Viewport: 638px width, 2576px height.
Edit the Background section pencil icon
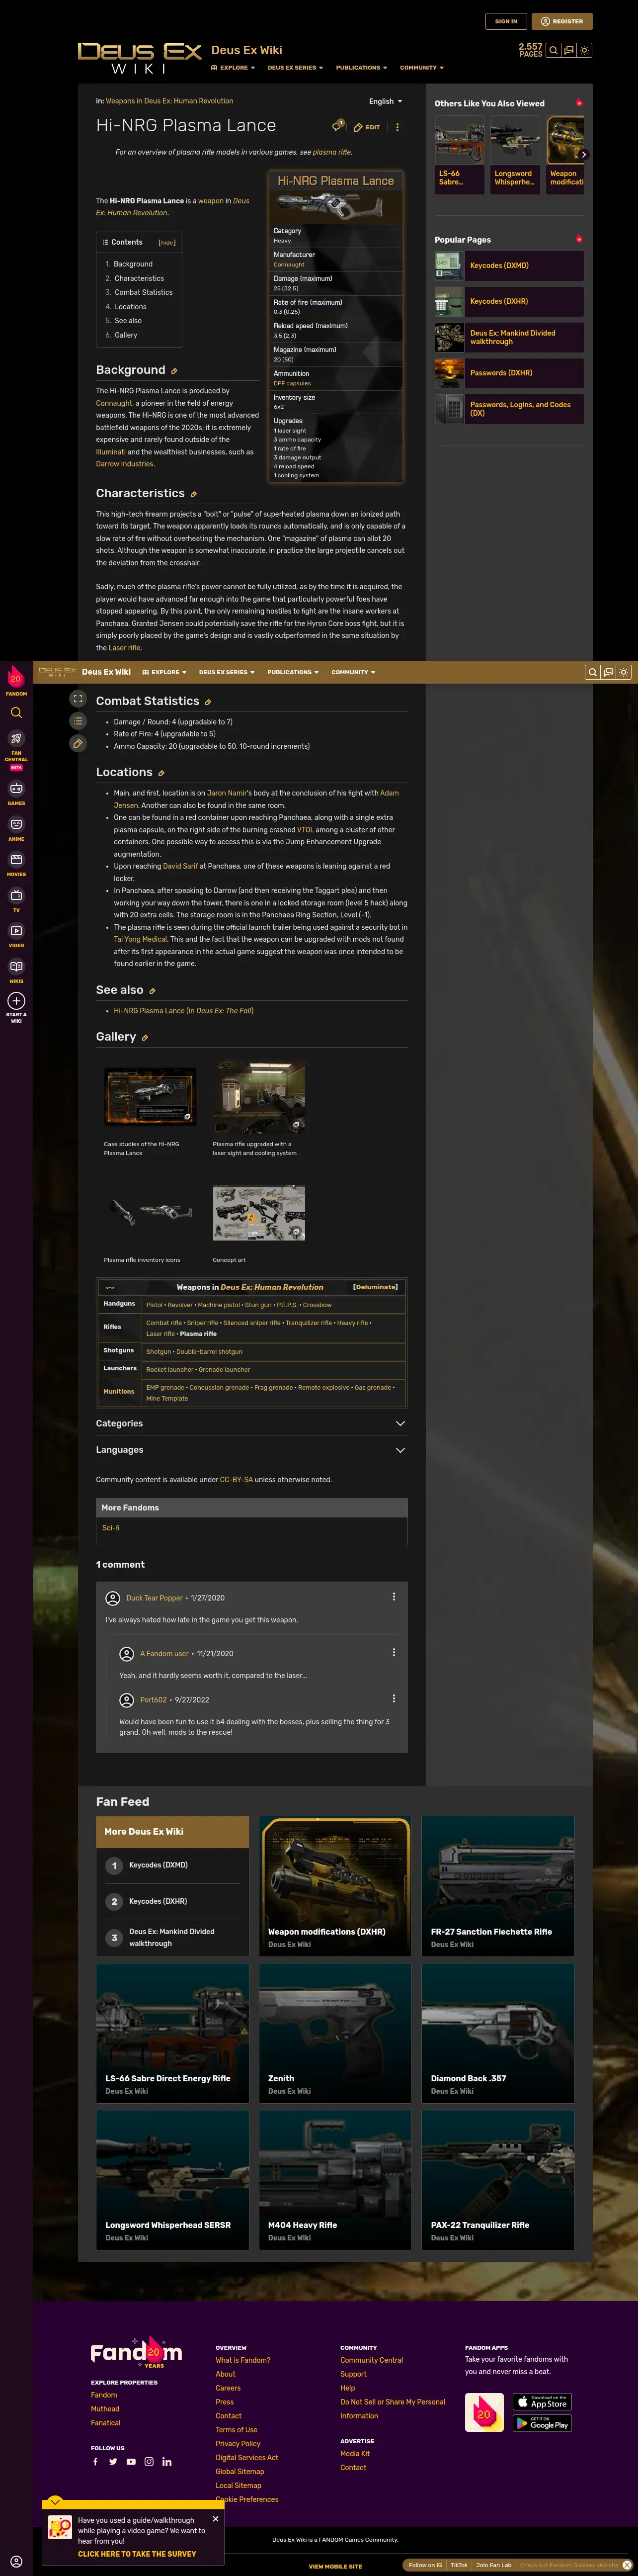click(174, 371)
